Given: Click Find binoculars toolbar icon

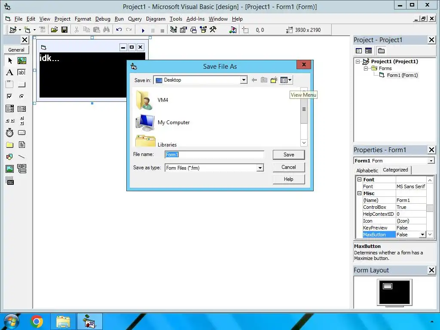Looking at the screenshot, I should (x=107, y=30).
